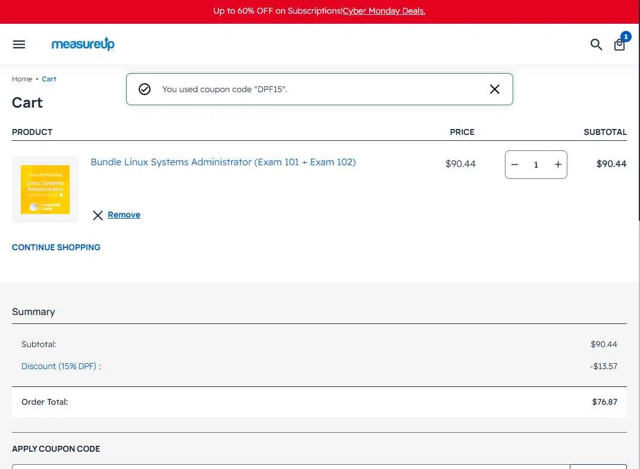Click the Cart breadcrumb

pyautogui.click(x=49, y=79)
